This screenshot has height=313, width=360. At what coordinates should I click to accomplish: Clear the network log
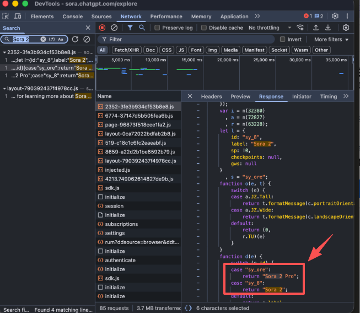click(114, 28)
